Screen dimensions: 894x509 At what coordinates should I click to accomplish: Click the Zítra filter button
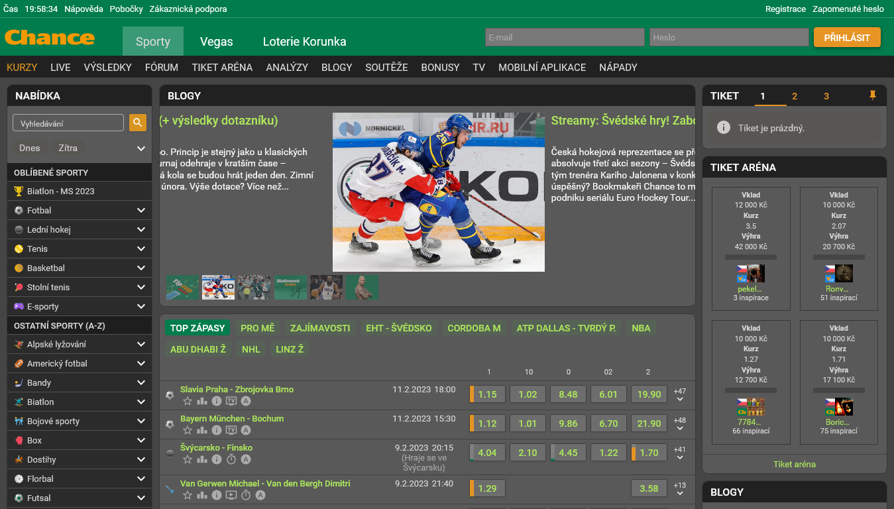(x=68, y=148)
